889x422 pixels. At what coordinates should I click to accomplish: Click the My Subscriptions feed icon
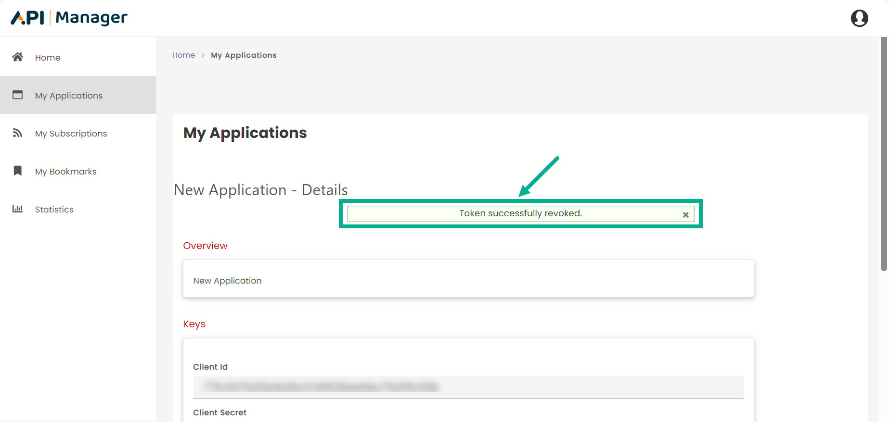tap(18, 133)
